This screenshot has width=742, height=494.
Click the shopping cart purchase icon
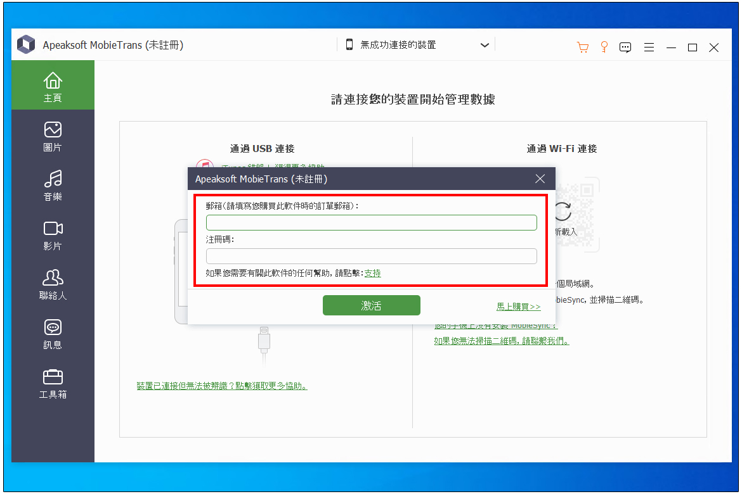click(x=583, y=47)
